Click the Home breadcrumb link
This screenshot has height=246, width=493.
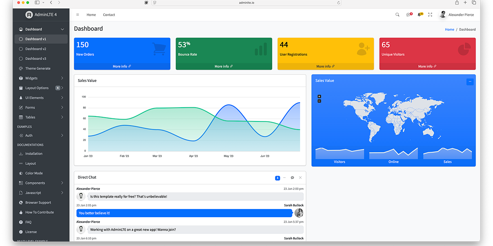coord(449,29)
